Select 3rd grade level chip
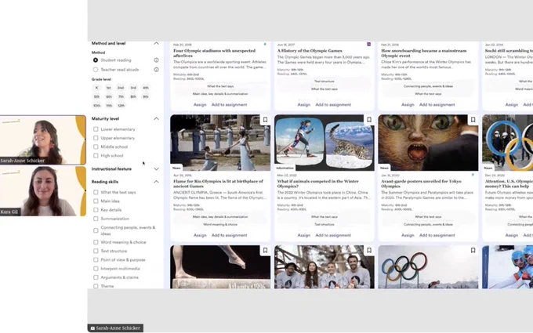 pyautogui.click(x=133, y=88)
